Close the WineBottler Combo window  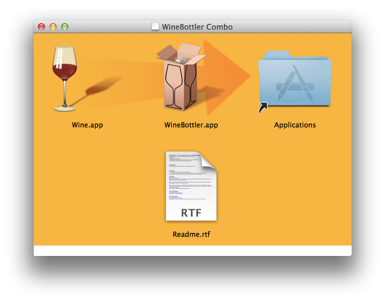[41, 27]
